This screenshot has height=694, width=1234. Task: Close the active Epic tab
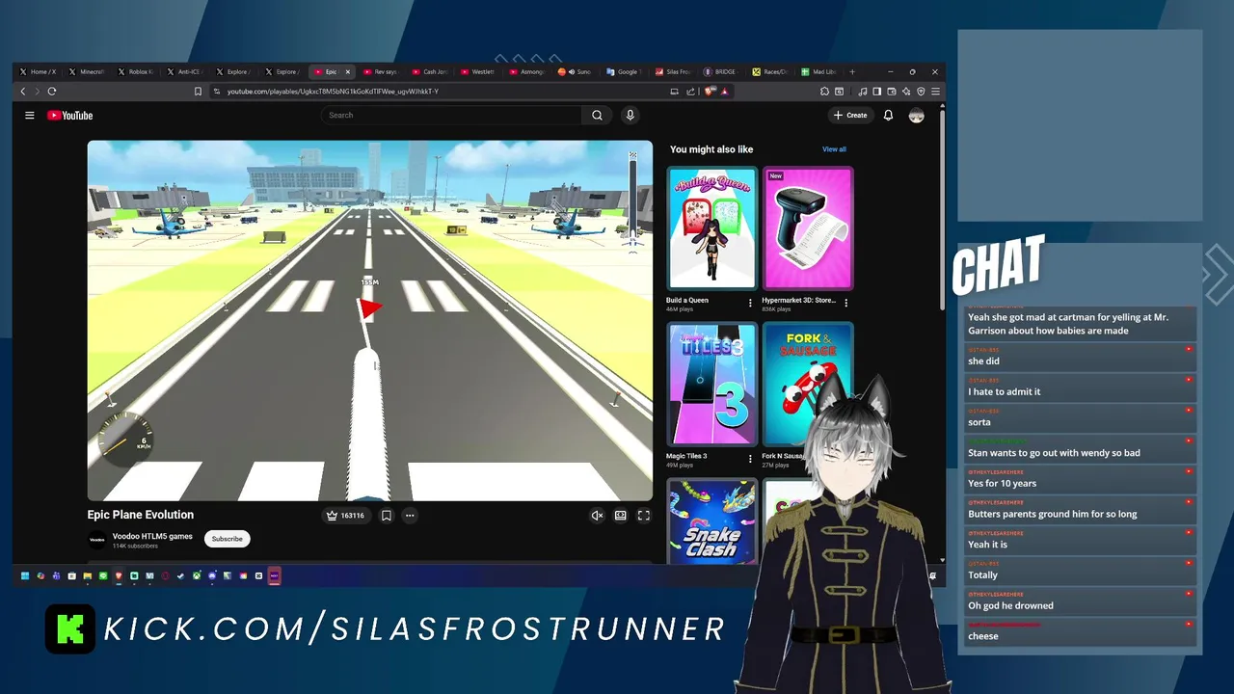click(x=348, y=71)
